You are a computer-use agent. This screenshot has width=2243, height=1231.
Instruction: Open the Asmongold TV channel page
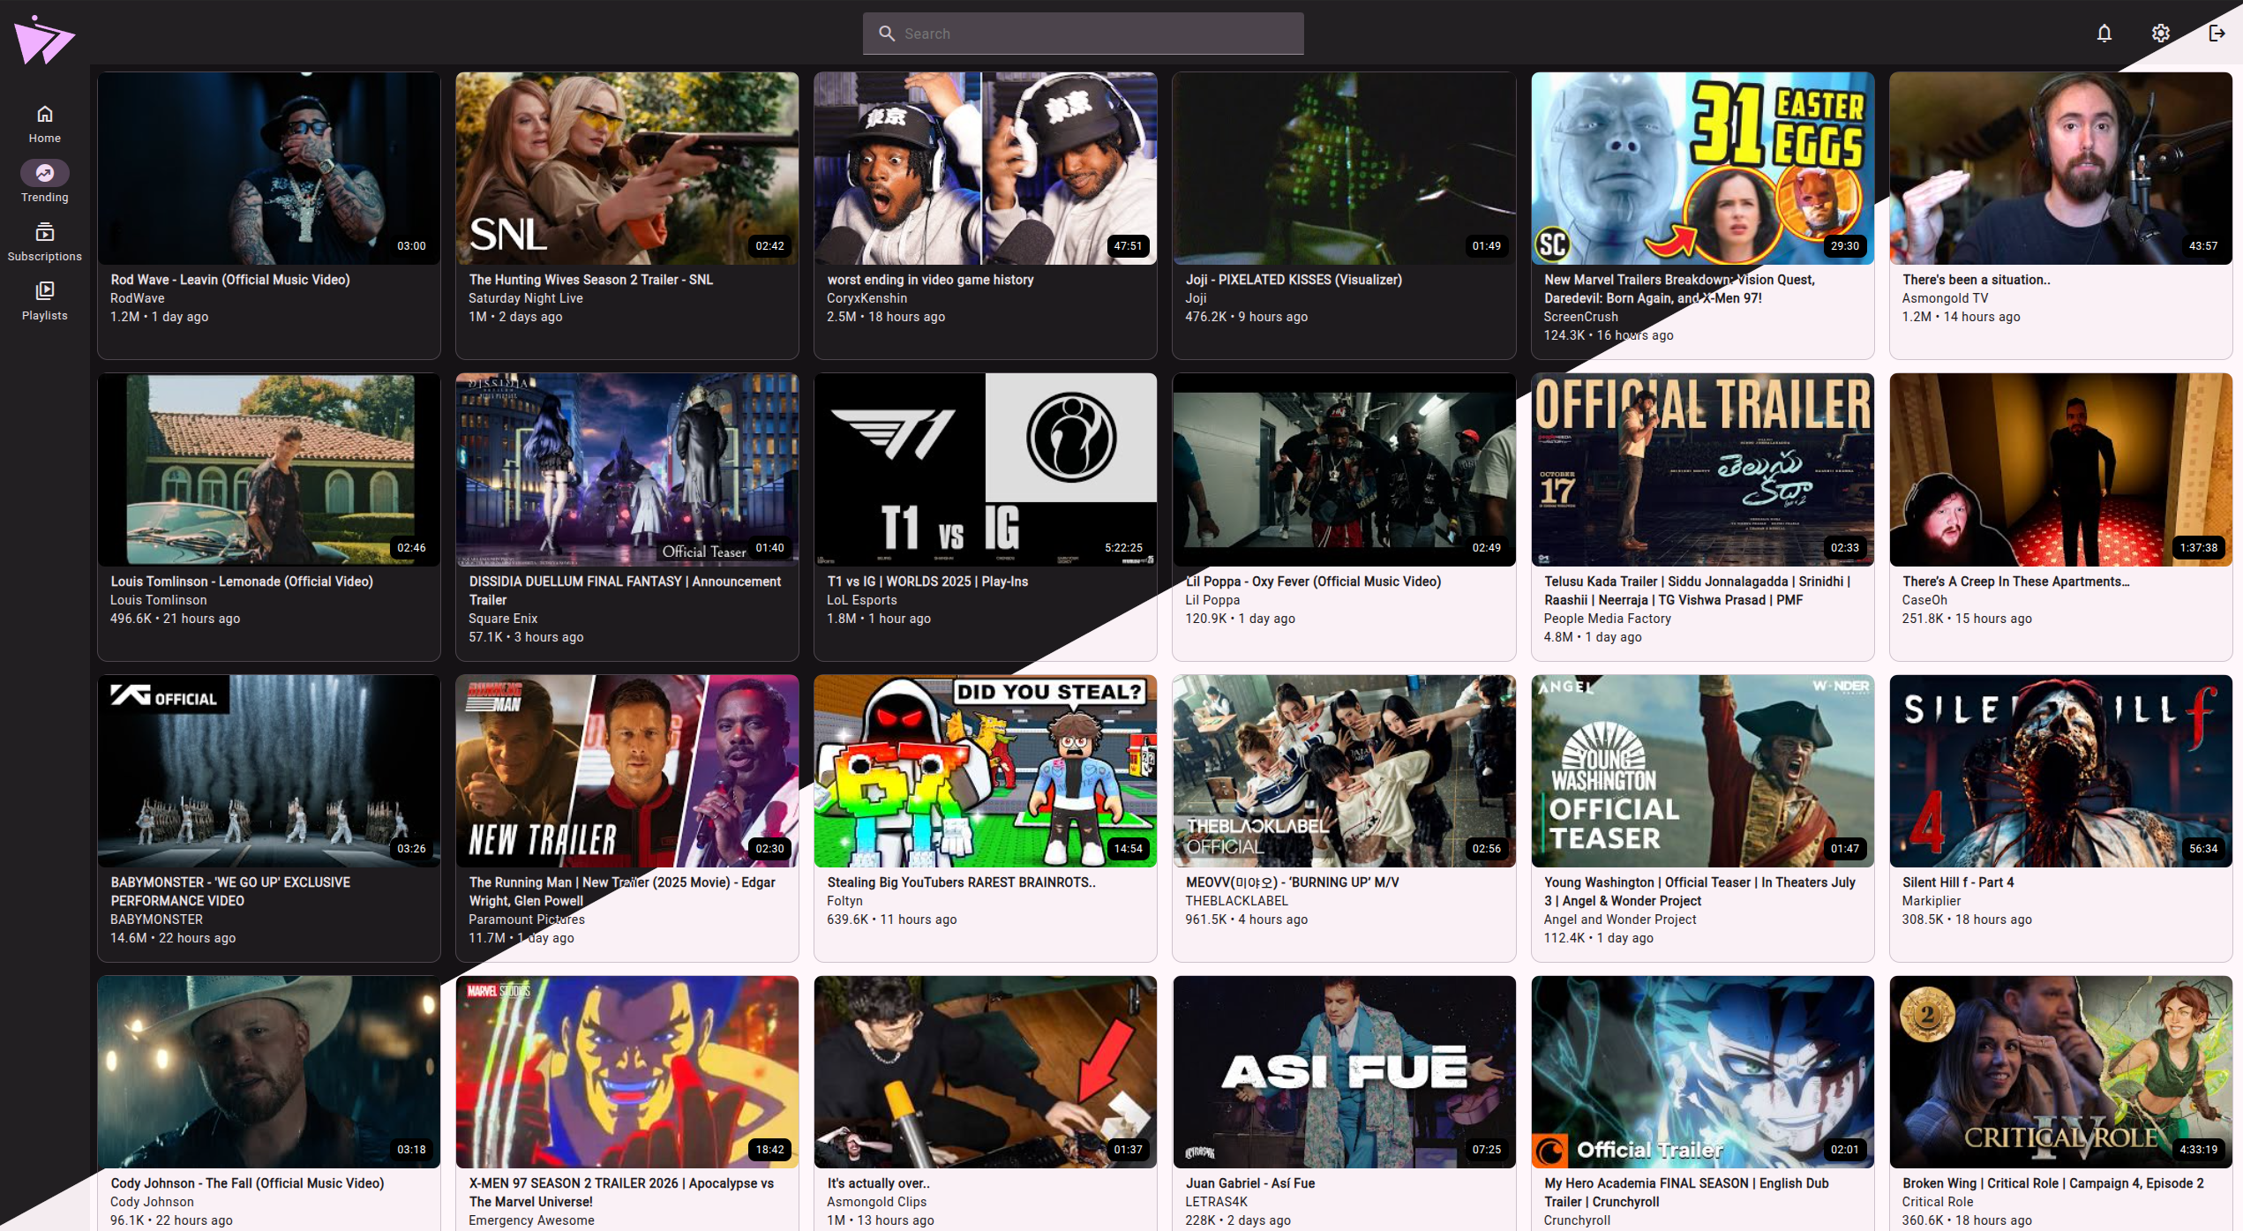click(1944, 298)
